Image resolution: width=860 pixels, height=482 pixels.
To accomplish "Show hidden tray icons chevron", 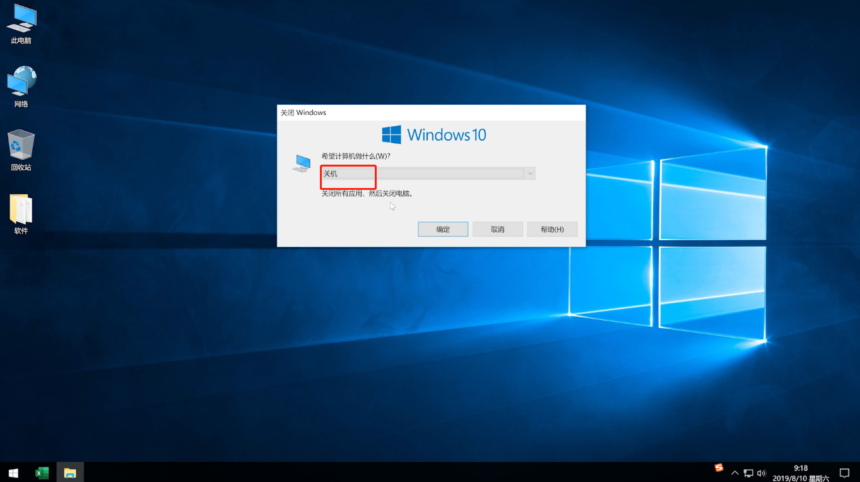I will [734, 473].
